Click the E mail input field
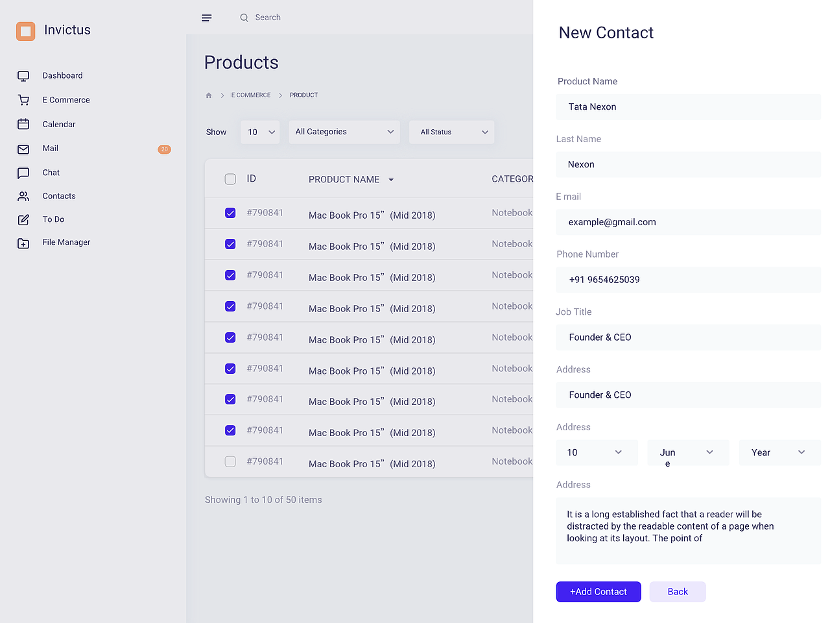The width and height of the screenshot is (830, 623). pyautogui.click(x=688, y=222)
